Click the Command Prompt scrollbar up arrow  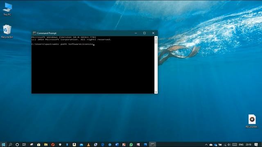(156, 38)
